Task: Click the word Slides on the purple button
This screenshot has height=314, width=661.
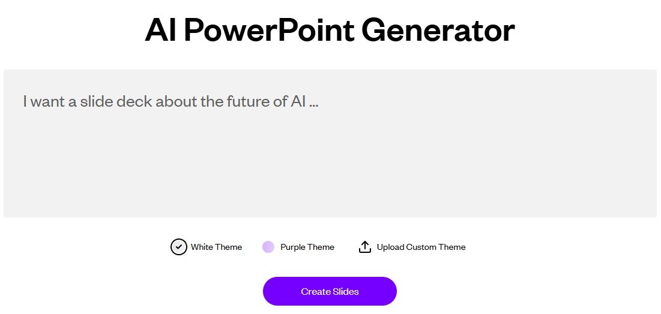Action: (346, 292)
